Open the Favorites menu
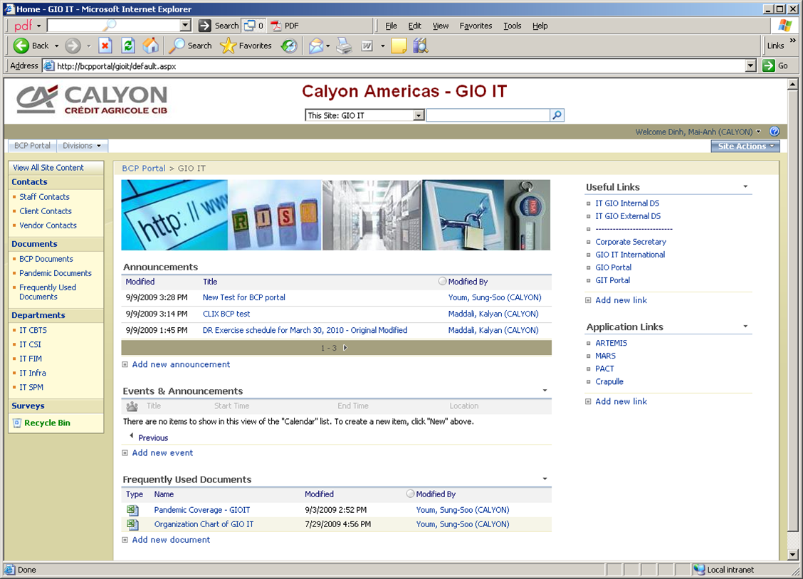This screenshot has width=803, height=579. (476, 26)
